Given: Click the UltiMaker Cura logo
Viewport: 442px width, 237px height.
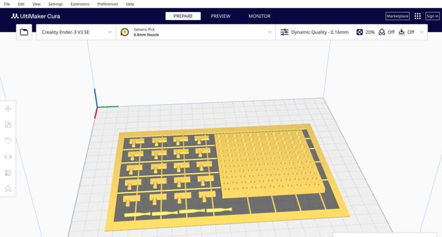Looking at the screenshot, I should [x=35, y=16].
